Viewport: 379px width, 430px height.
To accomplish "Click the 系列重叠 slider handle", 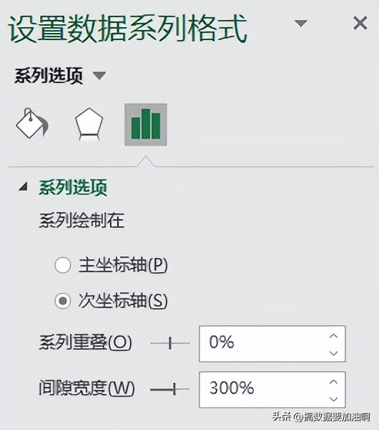I will (170, 343).
